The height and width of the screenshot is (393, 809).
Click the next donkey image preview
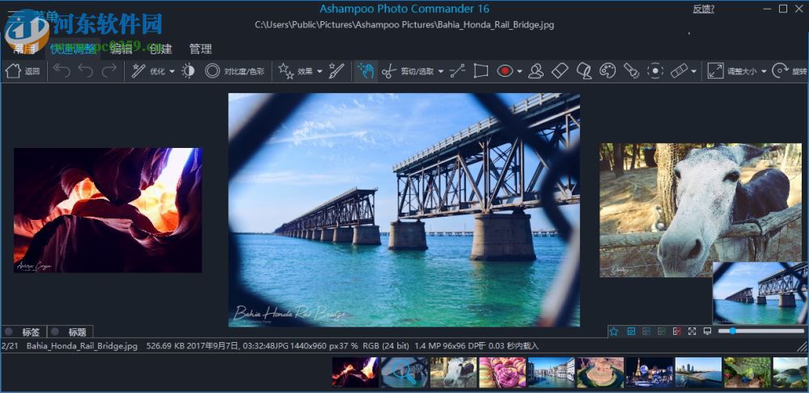pos(701,210)
